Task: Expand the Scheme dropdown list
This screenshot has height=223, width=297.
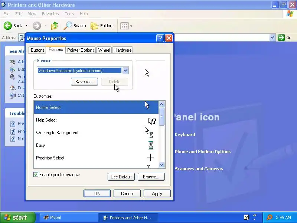Action: point(125,71)
